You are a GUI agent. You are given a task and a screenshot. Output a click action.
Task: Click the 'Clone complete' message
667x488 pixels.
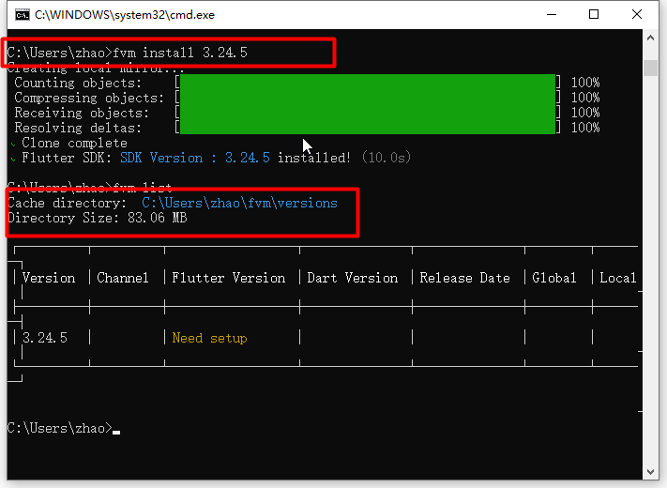pyautogui.click(x=74, y=143)
